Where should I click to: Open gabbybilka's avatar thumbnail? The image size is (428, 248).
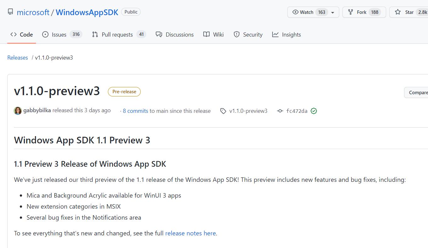(18, 111)
